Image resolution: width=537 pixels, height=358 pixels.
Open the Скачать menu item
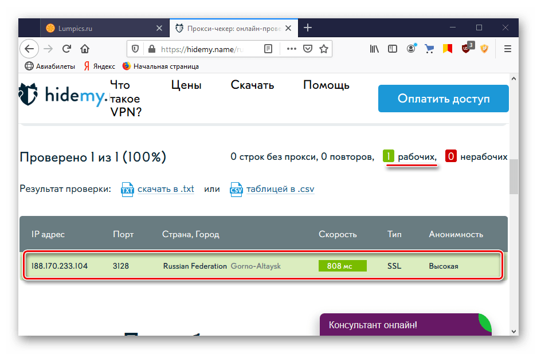(x=252, y=85)
